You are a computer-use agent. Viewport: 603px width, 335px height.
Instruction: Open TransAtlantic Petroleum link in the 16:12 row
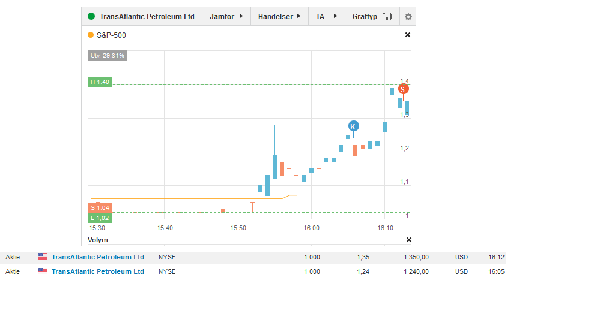click(x=98, y=257)
